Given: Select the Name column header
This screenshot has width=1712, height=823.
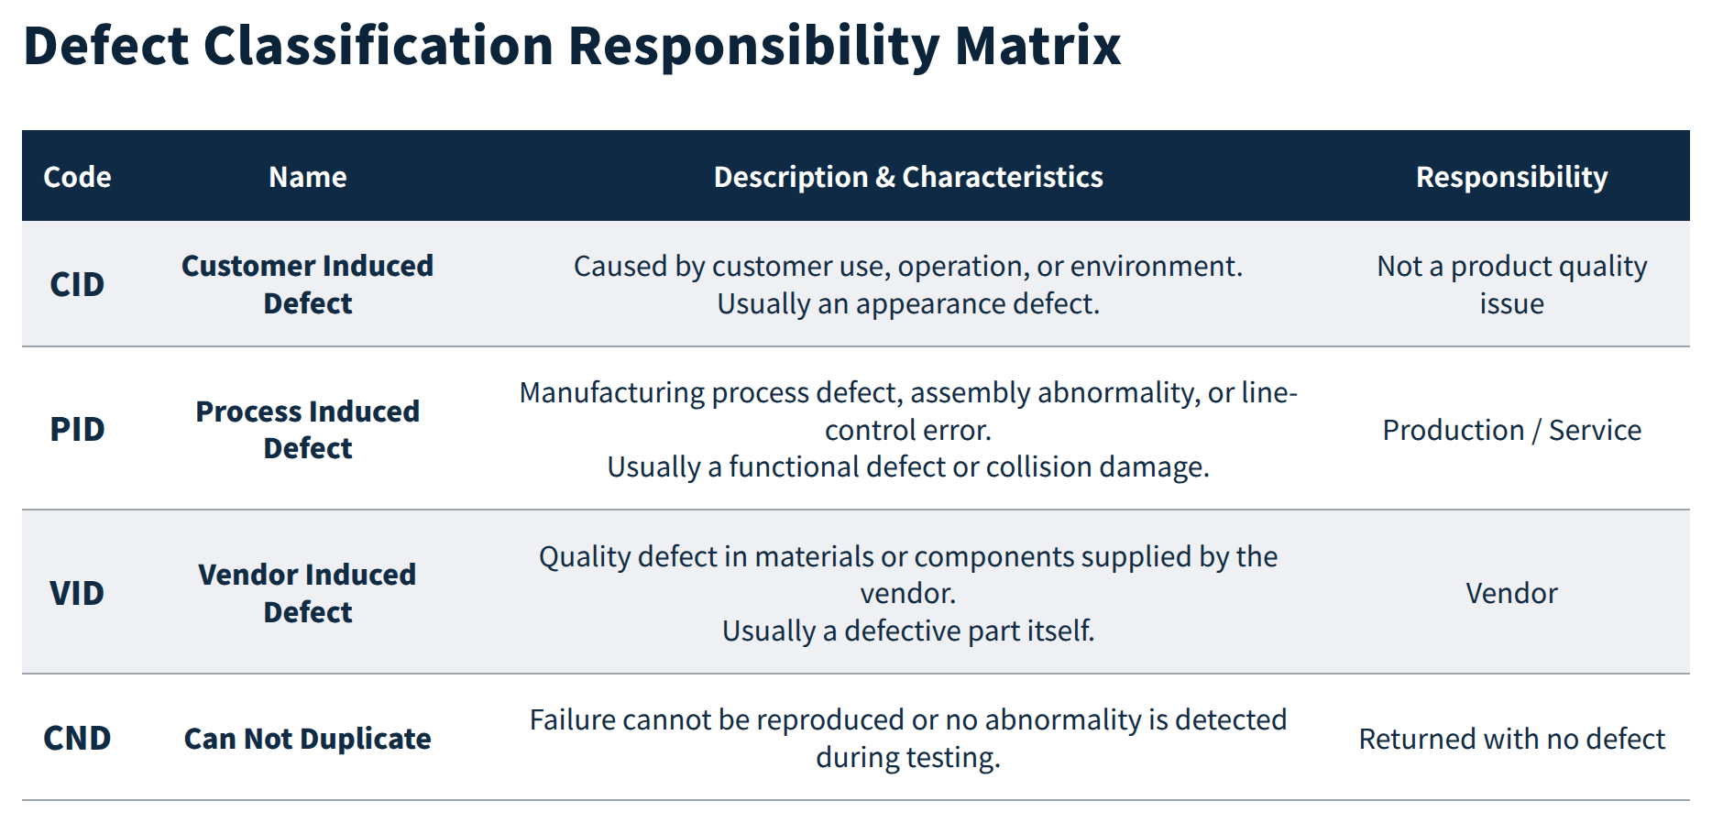Looking at the screenshot, I should pos(308,177).
